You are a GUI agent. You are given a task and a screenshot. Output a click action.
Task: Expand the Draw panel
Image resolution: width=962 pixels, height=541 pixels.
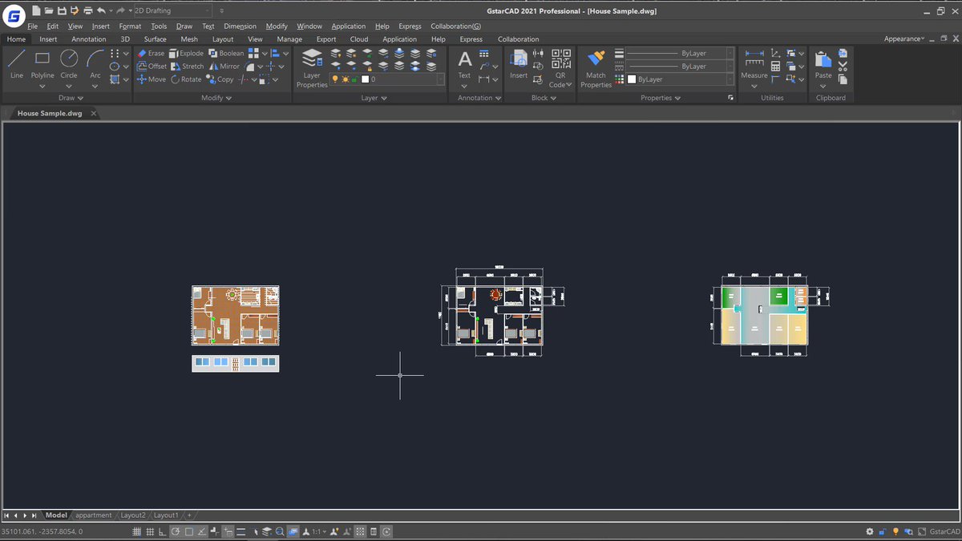pyautogui.click(x=69, y=98)
